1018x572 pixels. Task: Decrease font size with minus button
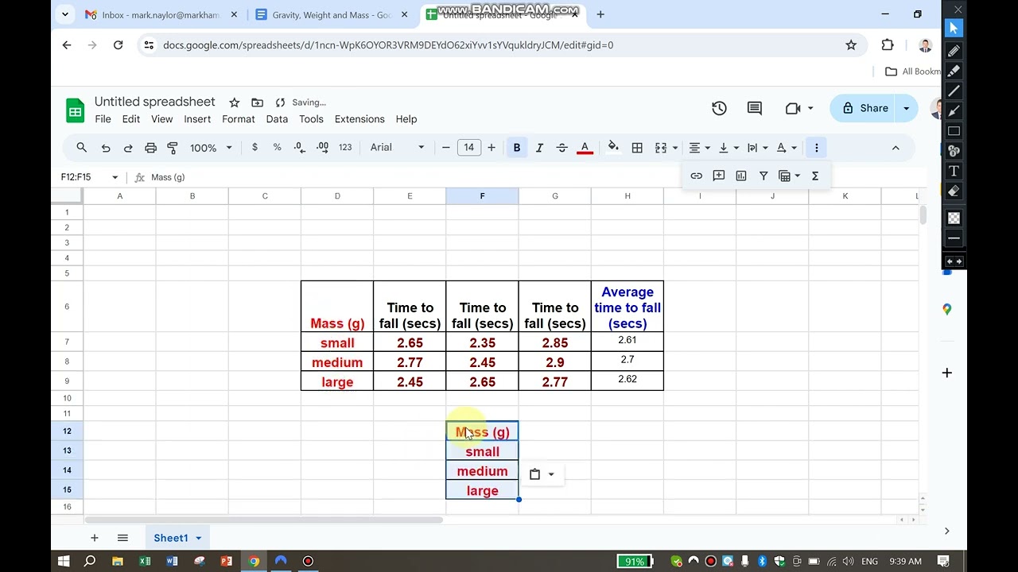pos(446,148)
